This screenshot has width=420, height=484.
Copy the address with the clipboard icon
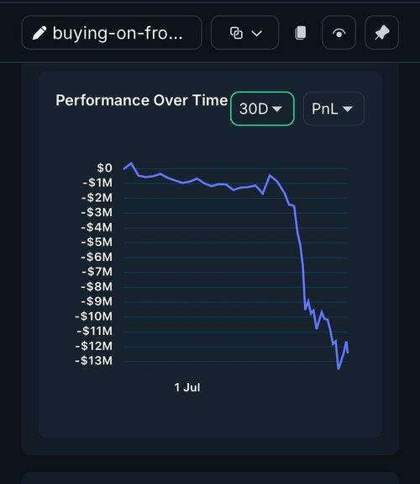click(301, 33)
